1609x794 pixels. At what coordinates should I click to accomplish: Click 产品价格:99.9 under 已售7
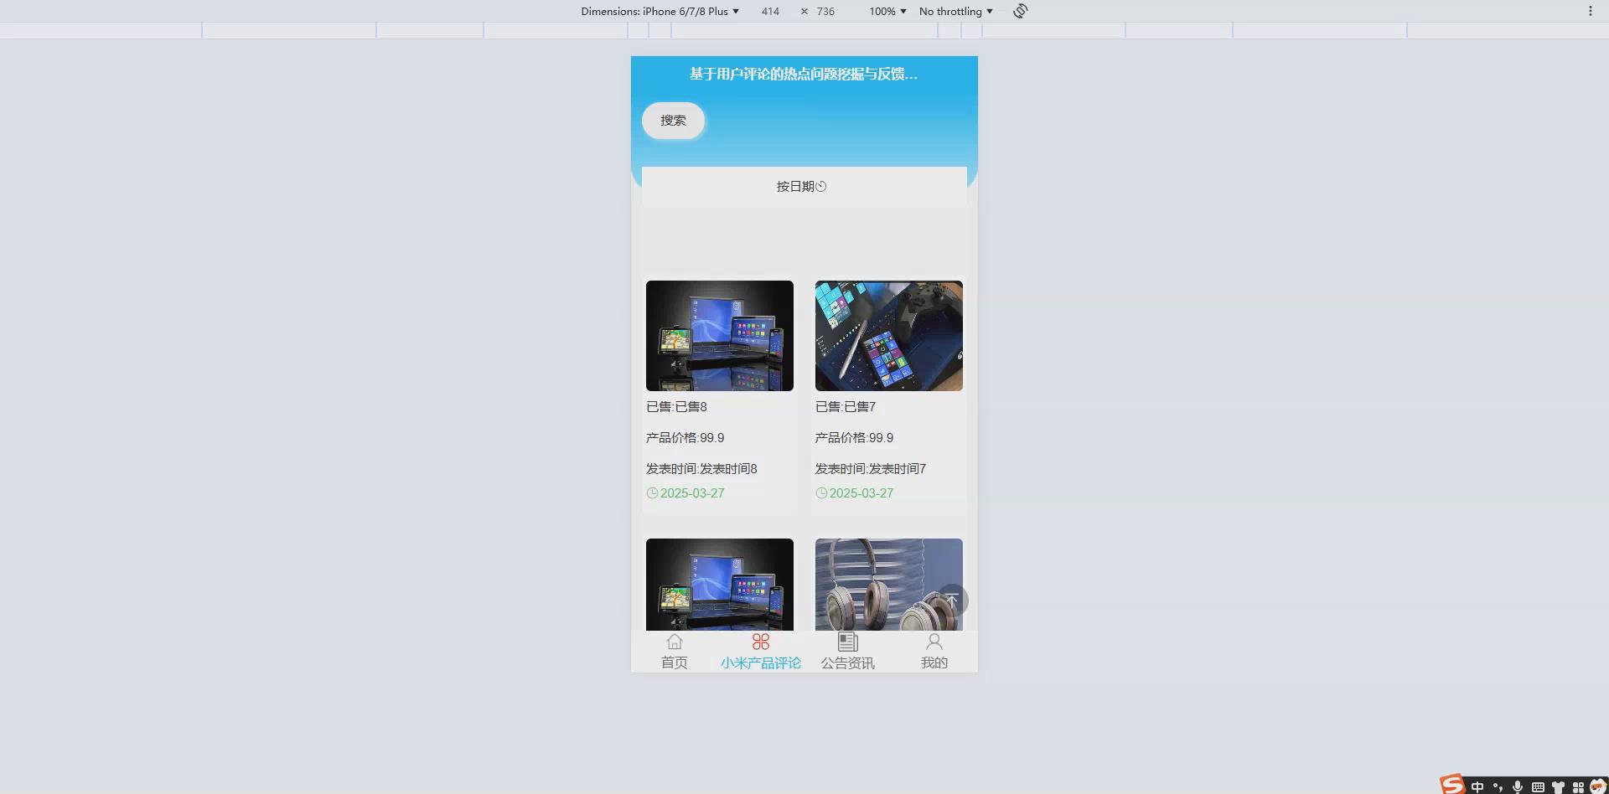click(x=855, y=438)
